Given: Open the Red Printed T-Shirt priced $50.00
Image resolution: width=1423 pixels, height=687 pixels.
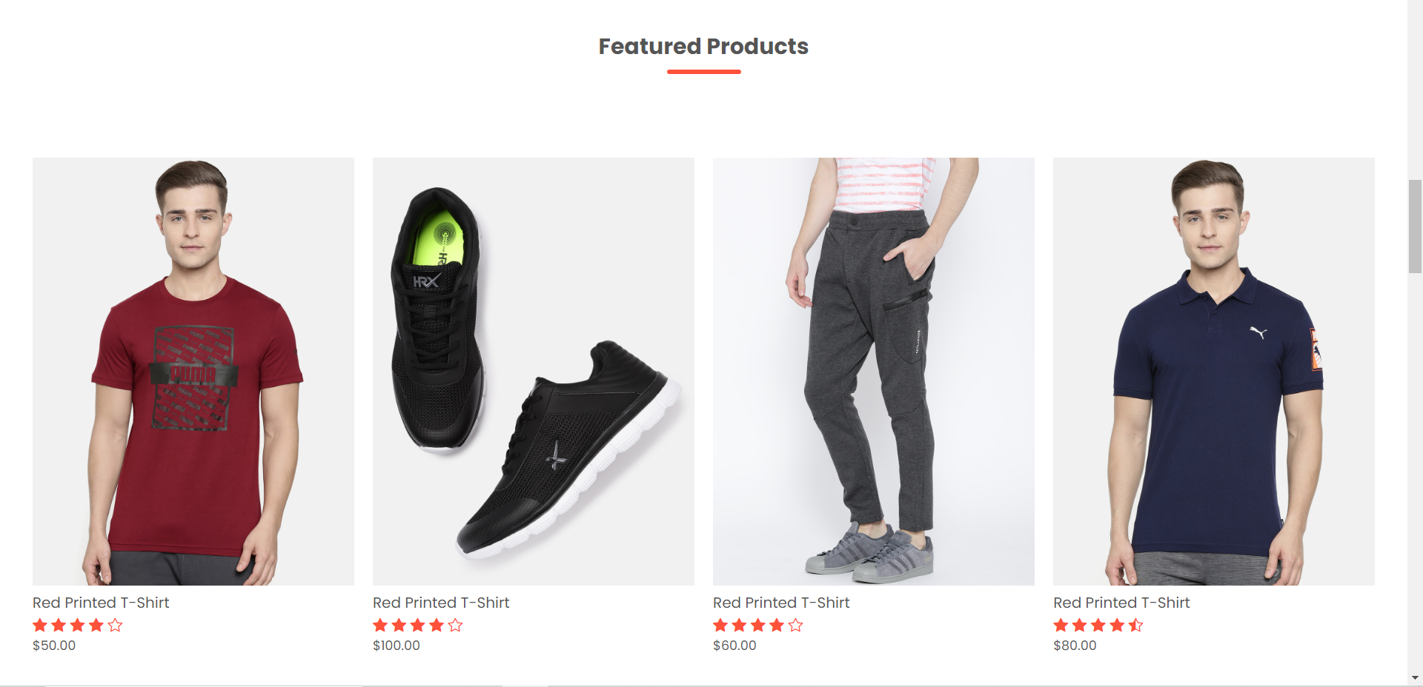Looking at the screenshot, I should tap(100, 603).
